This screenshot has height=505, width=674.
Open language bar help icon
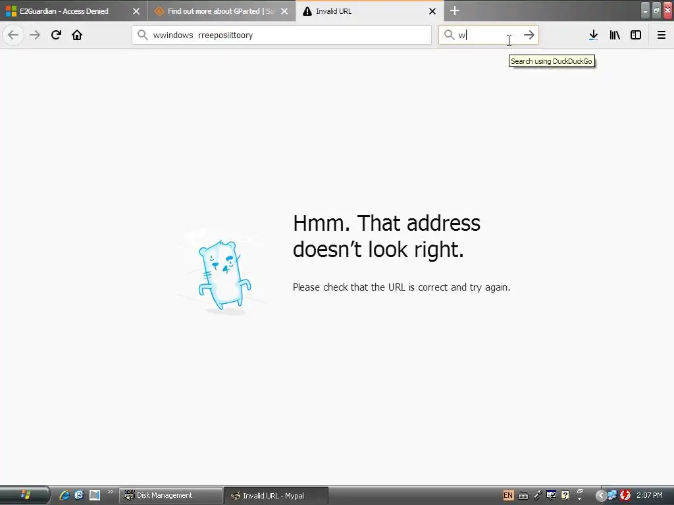(565, 495)
